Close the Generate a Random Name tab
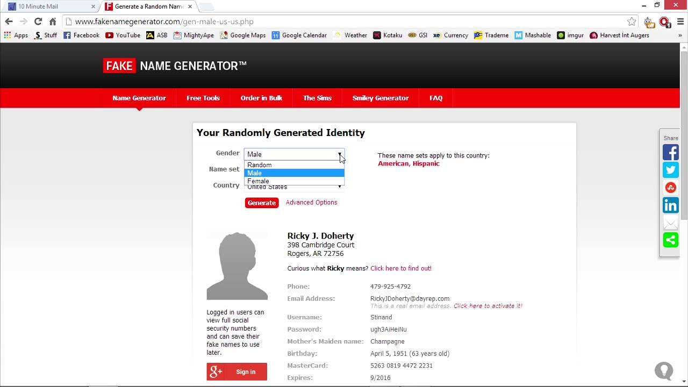The width and height of the screenshot is (688, 387). point(190,6)
